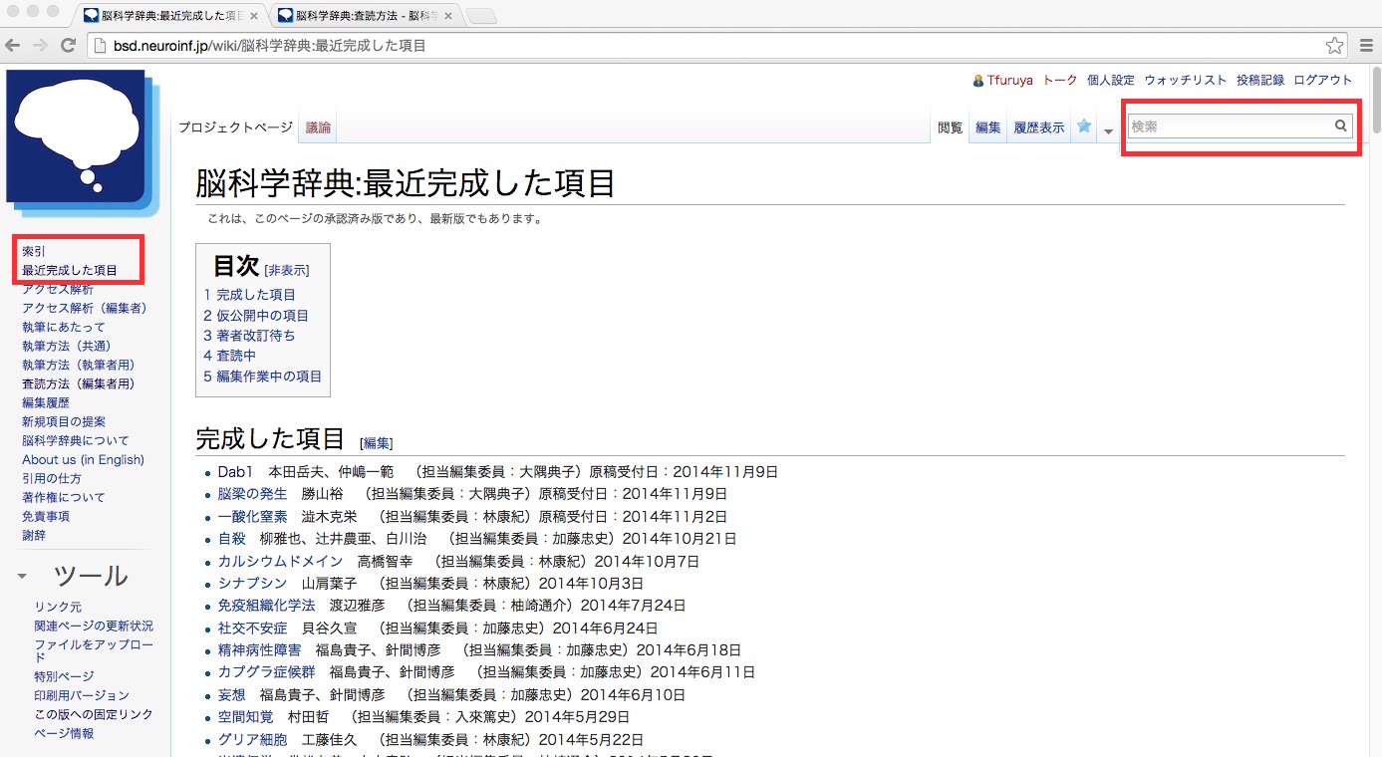Click the watchlist star icon
This screenshot has height=757, width=1382.
point(1083,126)
